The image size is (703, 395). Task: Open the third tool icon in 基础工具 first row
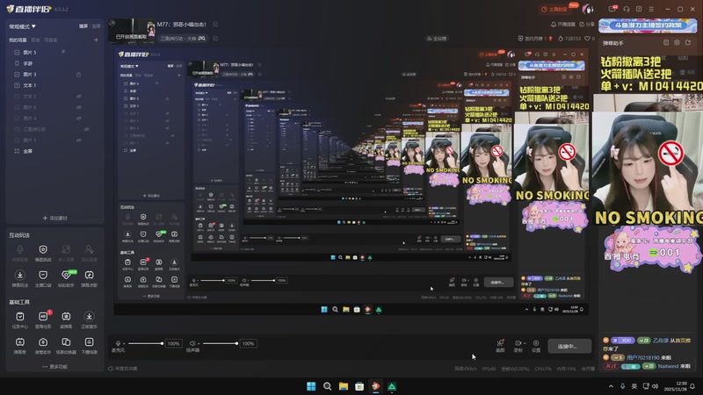pos(67,317)
